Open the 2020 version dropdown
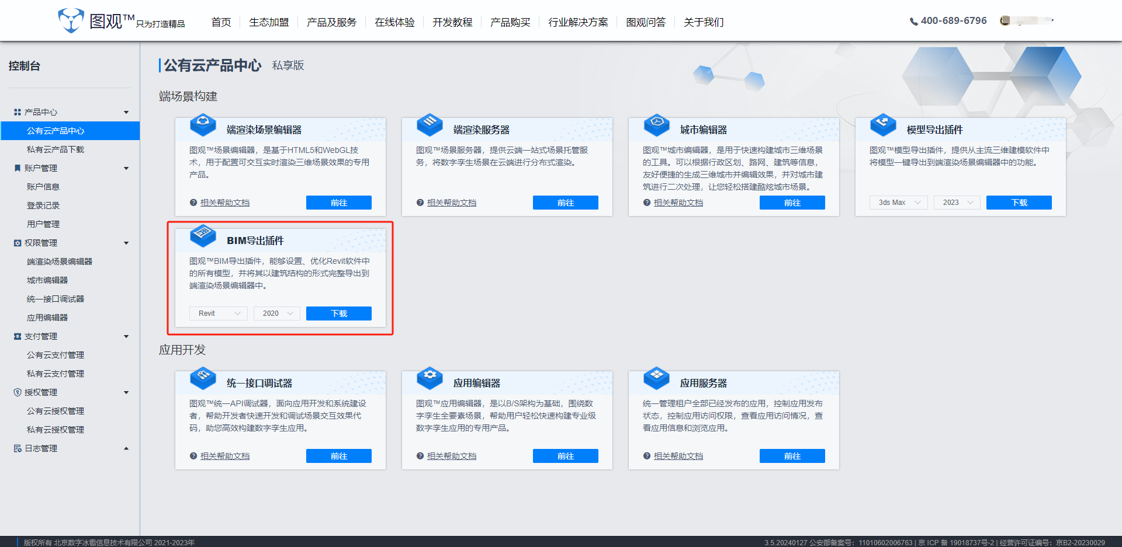The image size is (1122, 547). pos(277,313)
